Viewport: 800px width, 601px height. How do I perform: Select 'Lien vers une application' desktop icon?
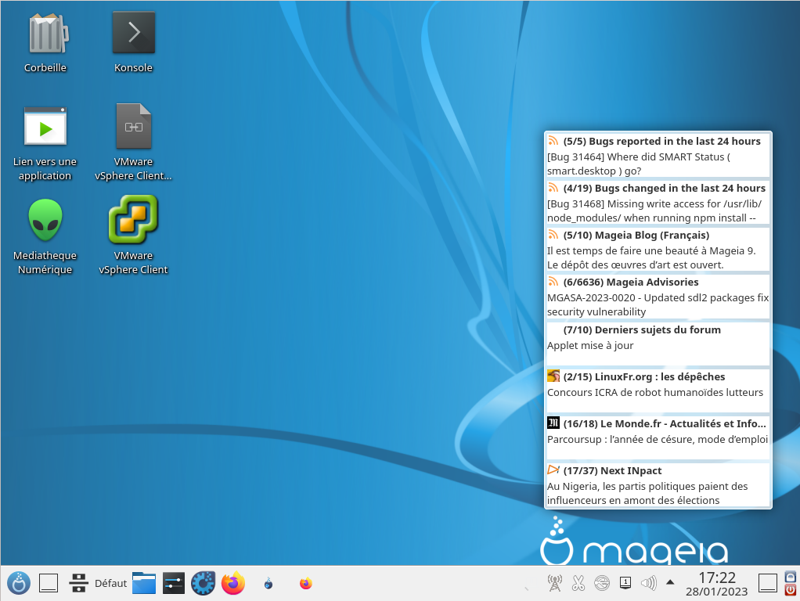pyautogui.click(x=45, y=127)
